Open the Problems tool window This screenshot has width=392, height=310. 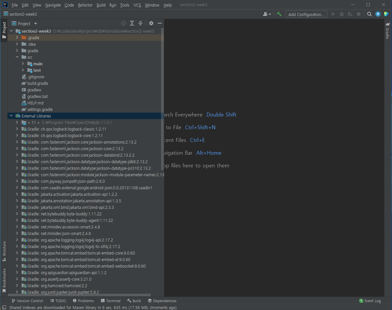[83, 301]
